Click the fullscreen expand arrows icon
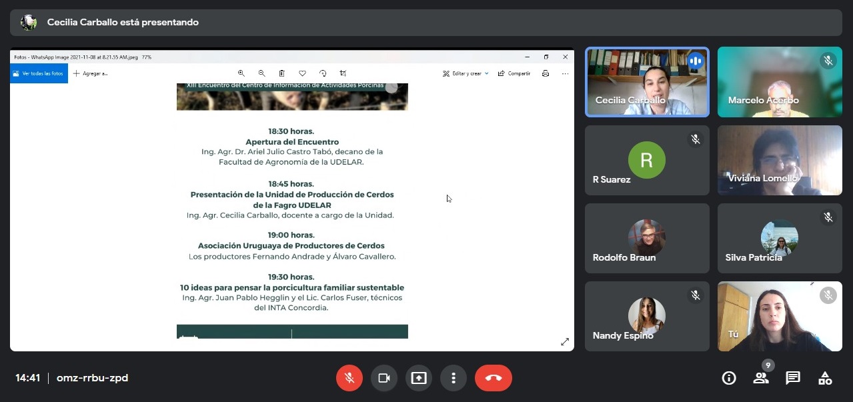Image resolution: width=853 pixels, height=402 pixels. click(565, 342)
